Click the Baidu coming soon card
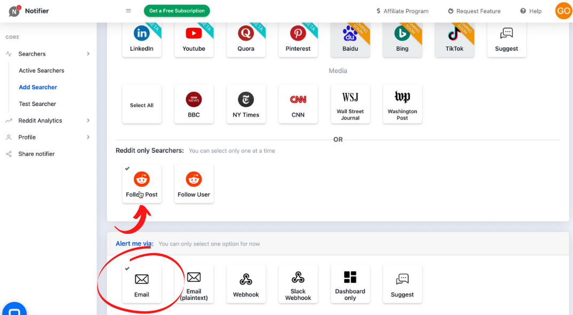 click(350, 40)
